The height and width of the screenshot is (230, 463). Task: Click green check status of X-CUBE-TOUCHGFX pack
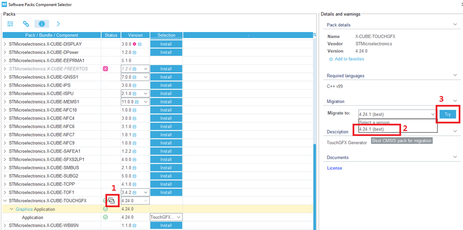[x=105, y=201]
